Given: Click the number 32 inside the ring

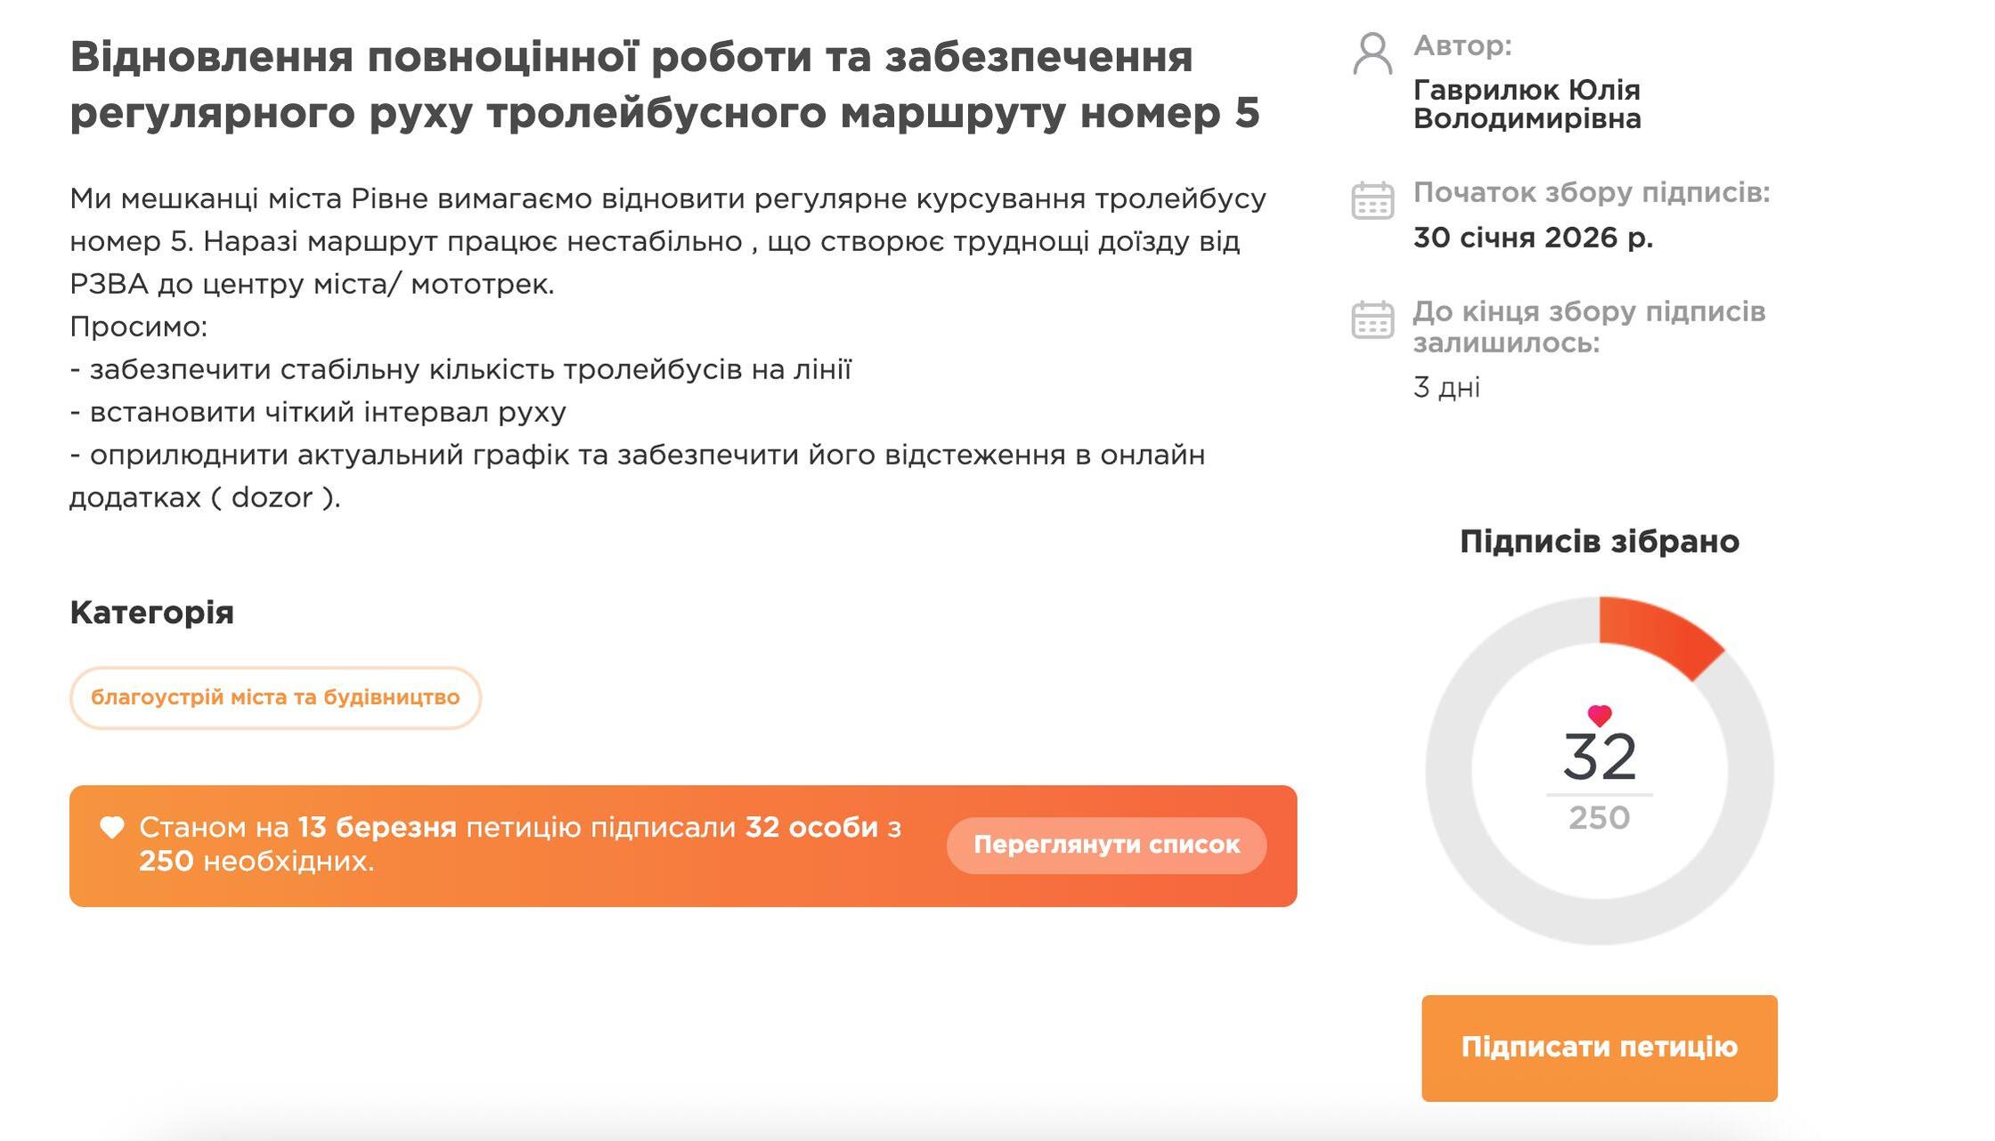Looking at the screenshot, I should (1599, 757).
